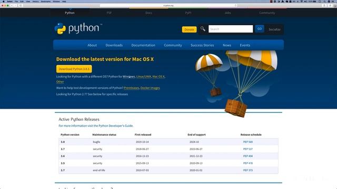
Task: Select the Jobs tab in top bar
Action: point(227,13)
